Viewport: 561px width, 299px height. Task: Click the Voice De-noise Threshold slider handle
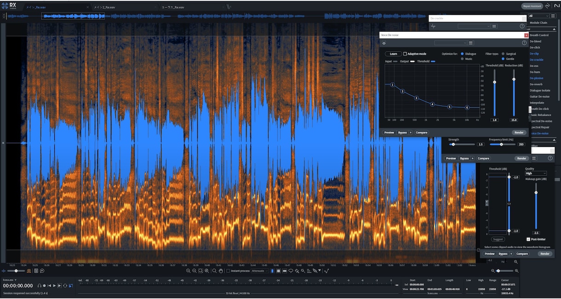click(x=494, y=82)
